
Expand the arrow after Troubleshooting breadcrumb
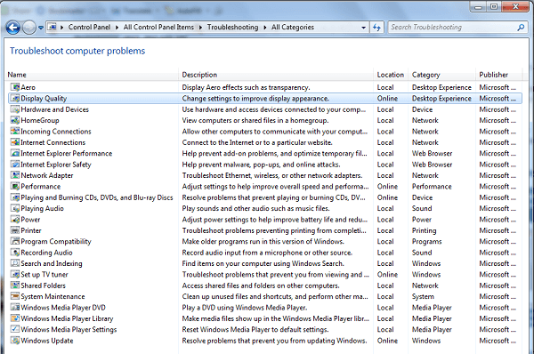coord(265,28)
